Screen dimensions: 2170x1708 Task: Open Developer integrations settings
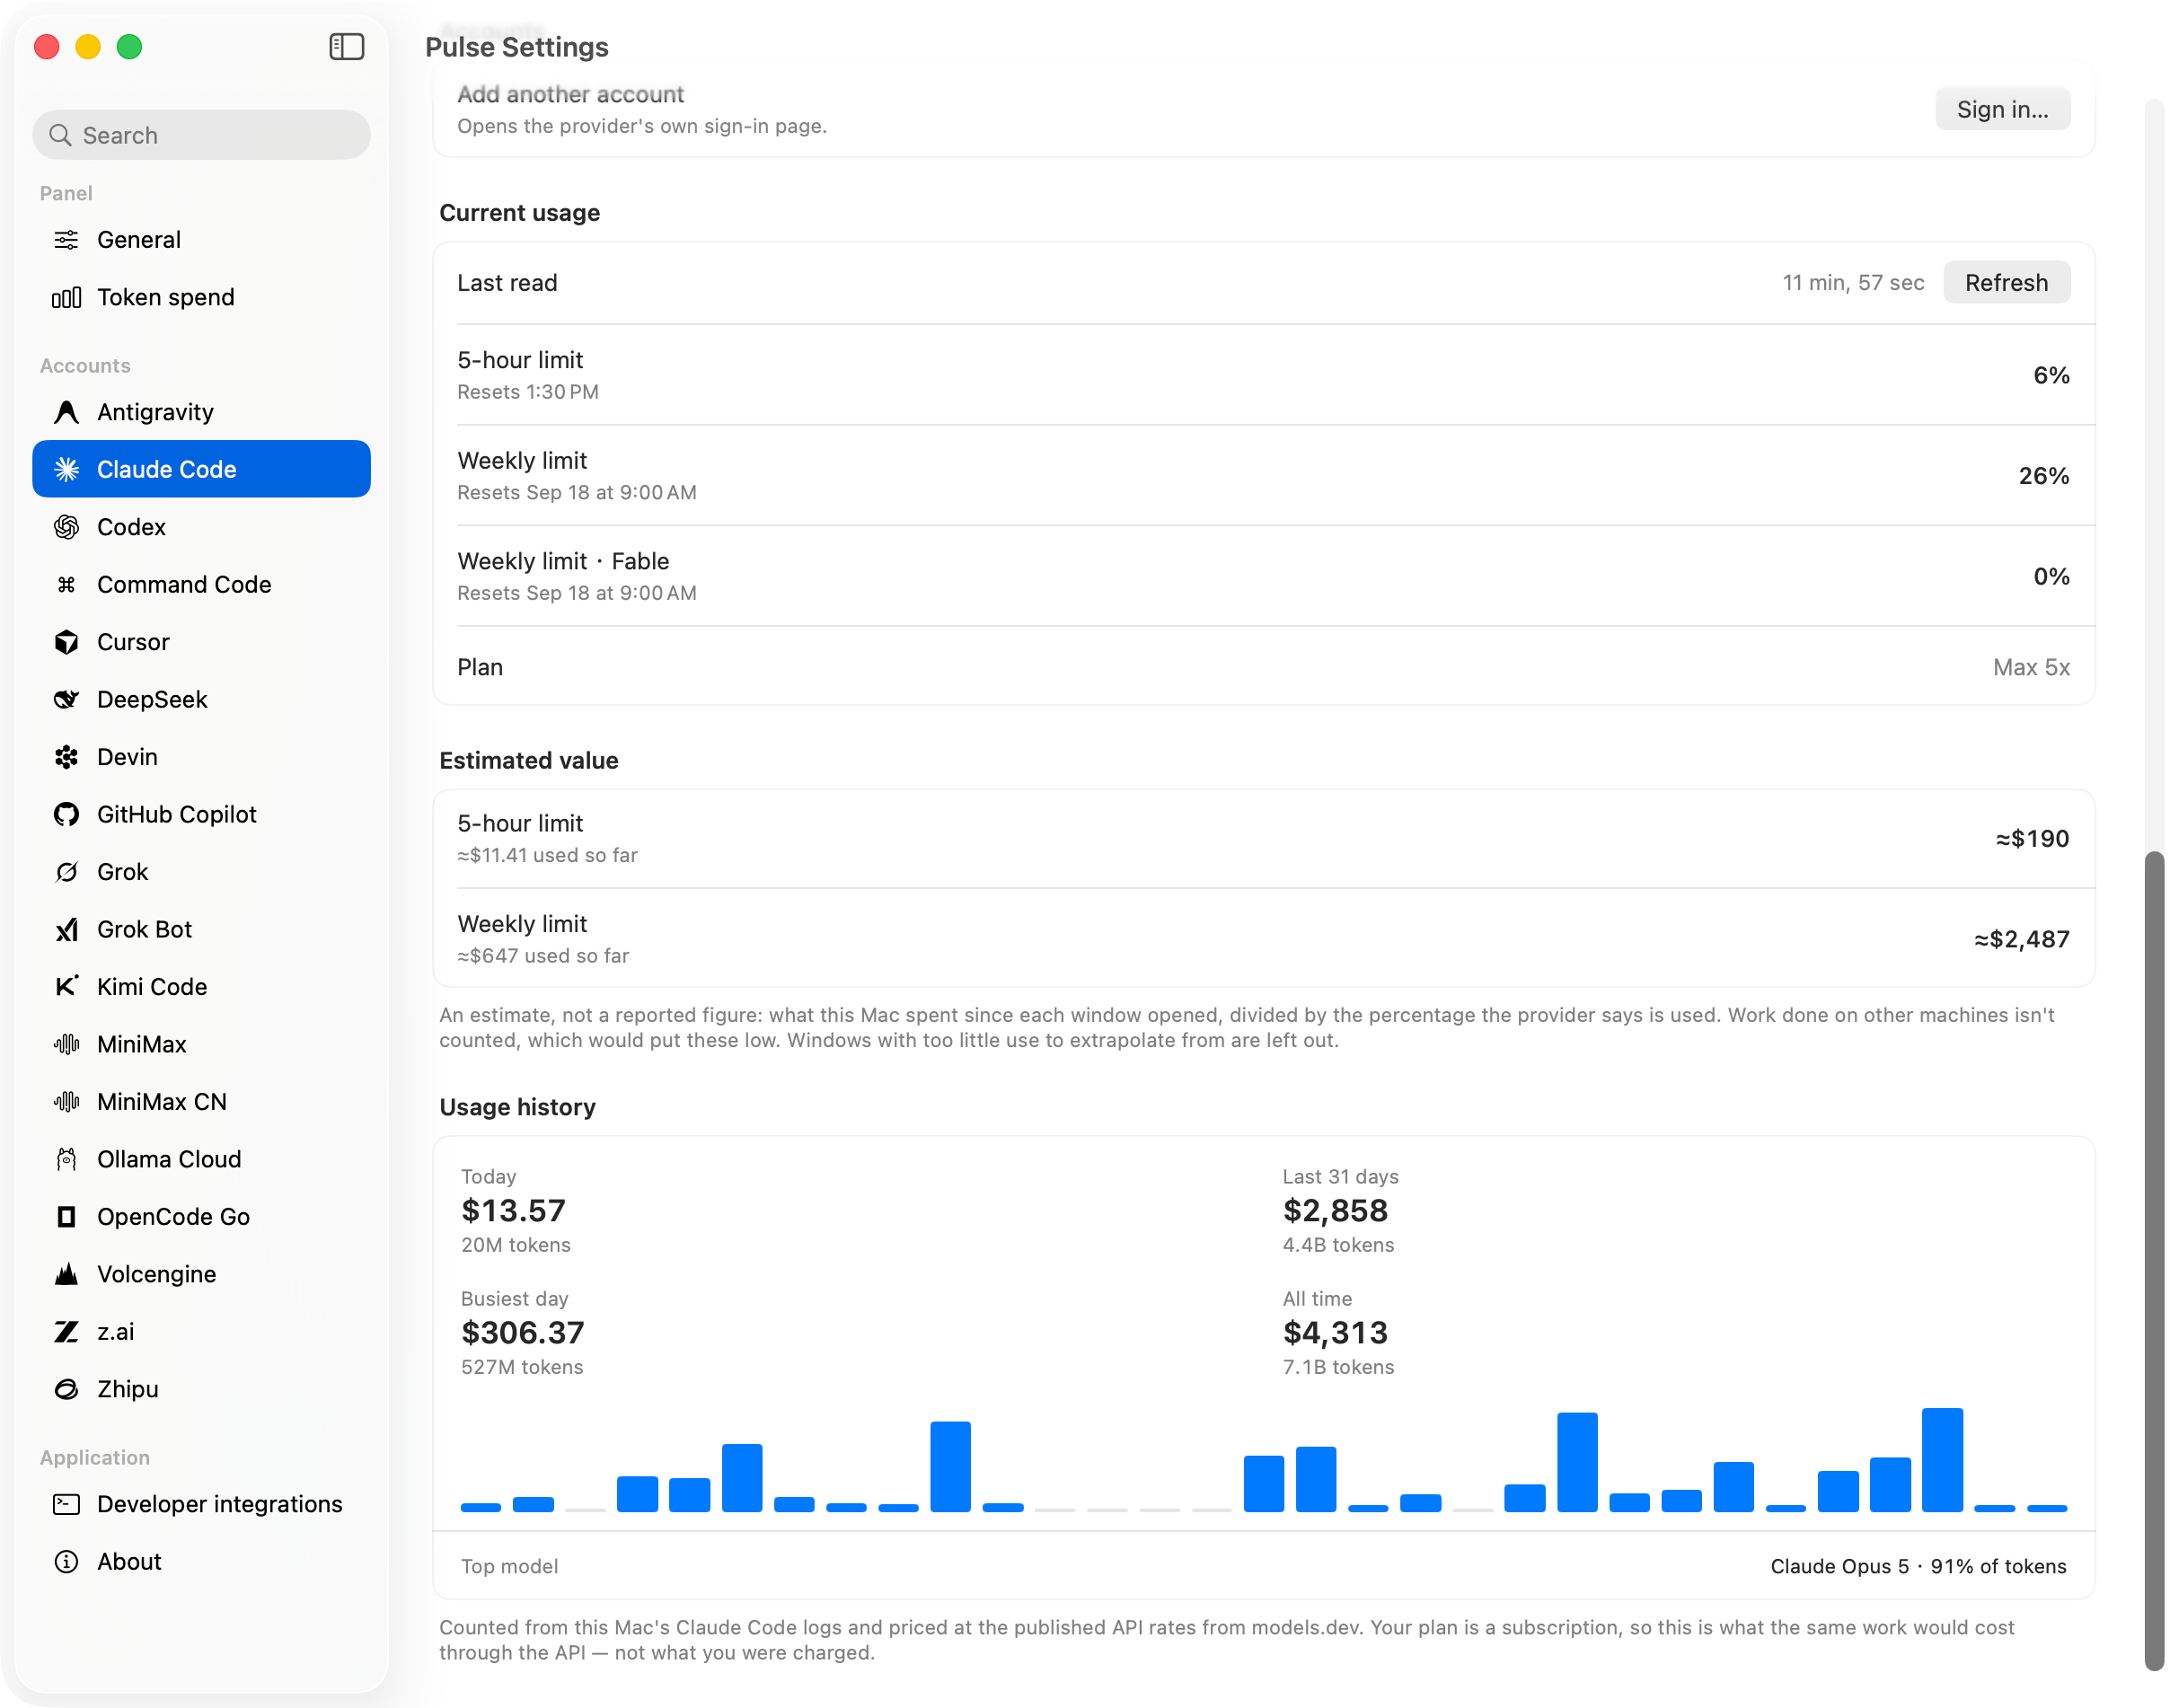(x=201, y=1504)
